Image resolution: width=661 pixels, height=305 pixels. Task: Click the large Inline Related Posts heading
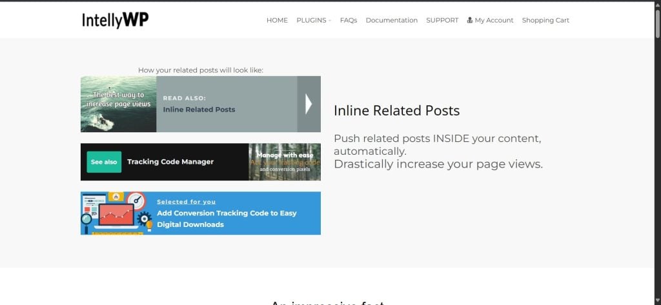[396, 111]
